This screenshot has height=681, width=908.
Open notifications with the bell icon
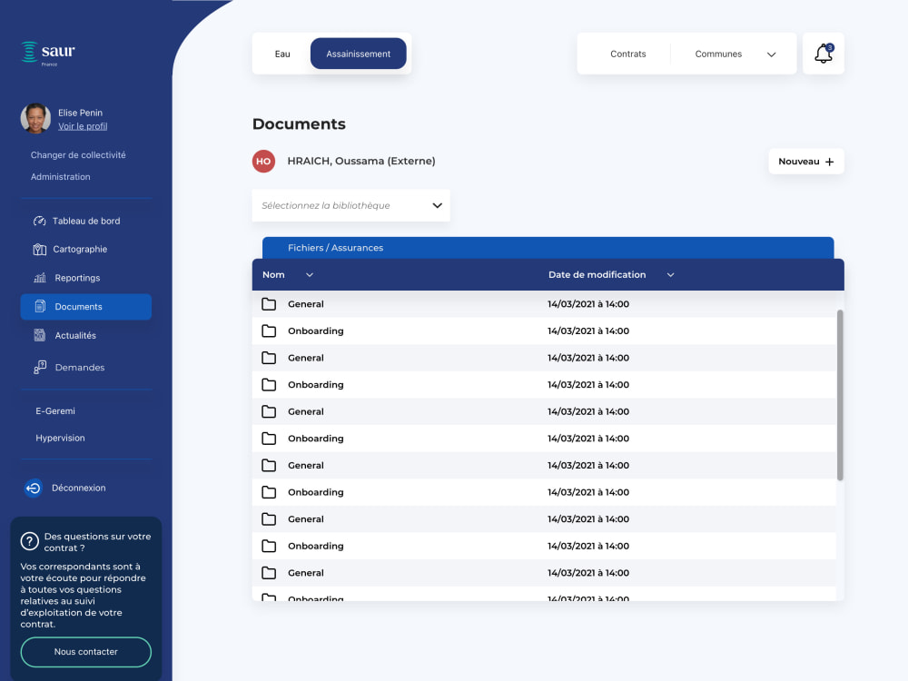824,54
